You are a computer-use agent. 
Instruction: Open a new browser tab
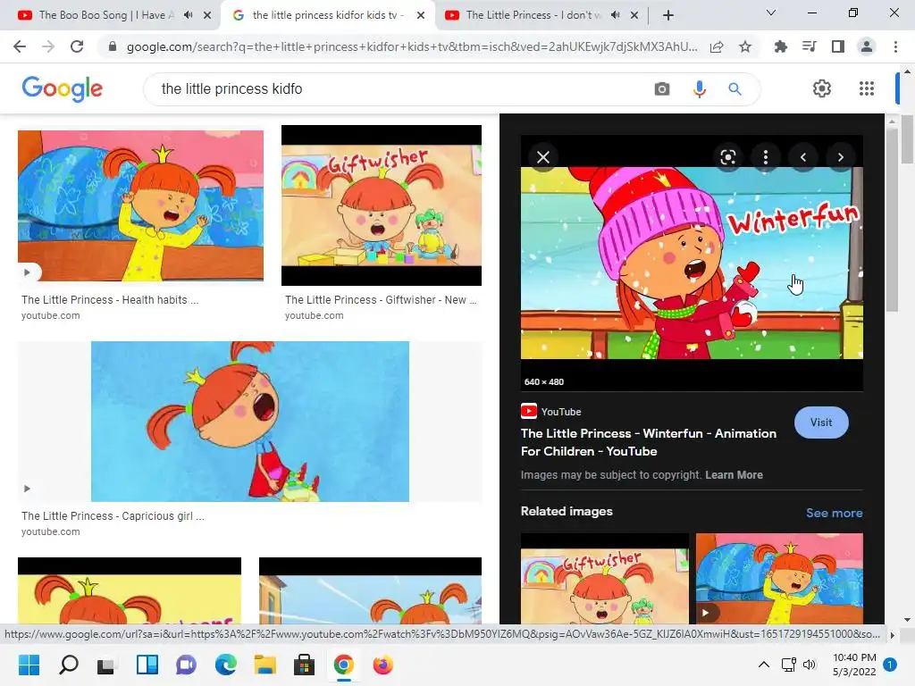pos(668,15)
